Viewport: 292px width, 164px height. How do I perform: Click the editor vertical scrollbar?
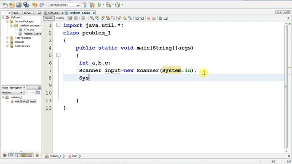tap(286, 86)
